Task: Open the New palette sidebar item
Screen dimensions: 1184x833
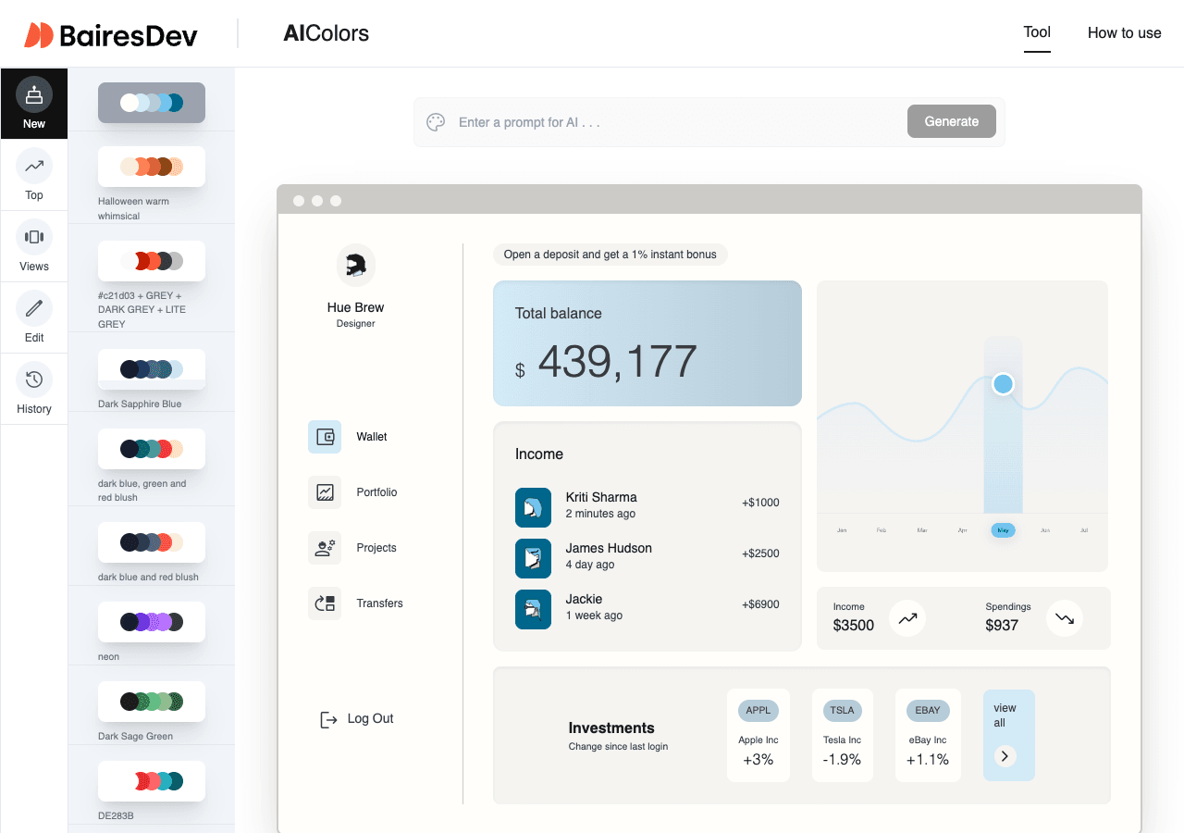Action: click(x=34, y=104)
